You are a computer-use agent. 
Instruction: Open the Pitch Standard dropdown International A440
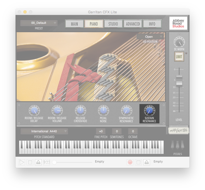pyautogui.click(x=44, y=131)
